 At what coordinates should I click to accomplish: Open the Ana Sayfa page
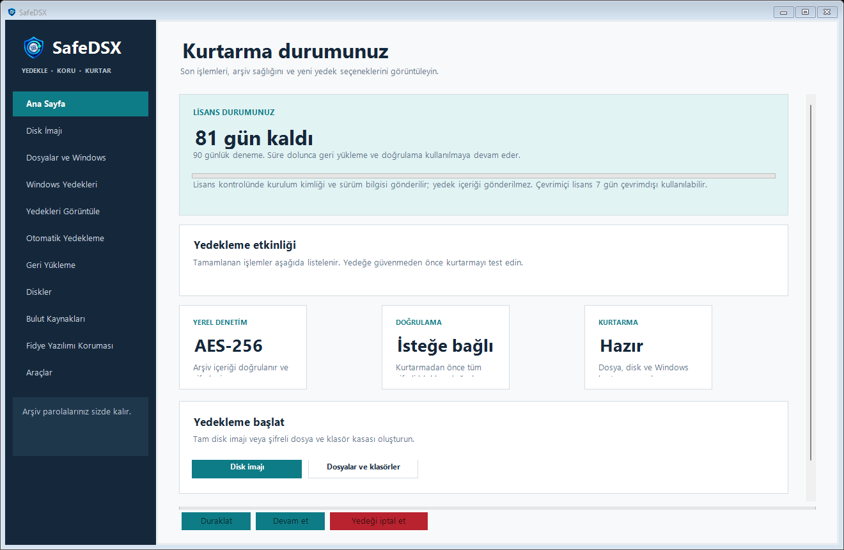click(x=81, y=104)
